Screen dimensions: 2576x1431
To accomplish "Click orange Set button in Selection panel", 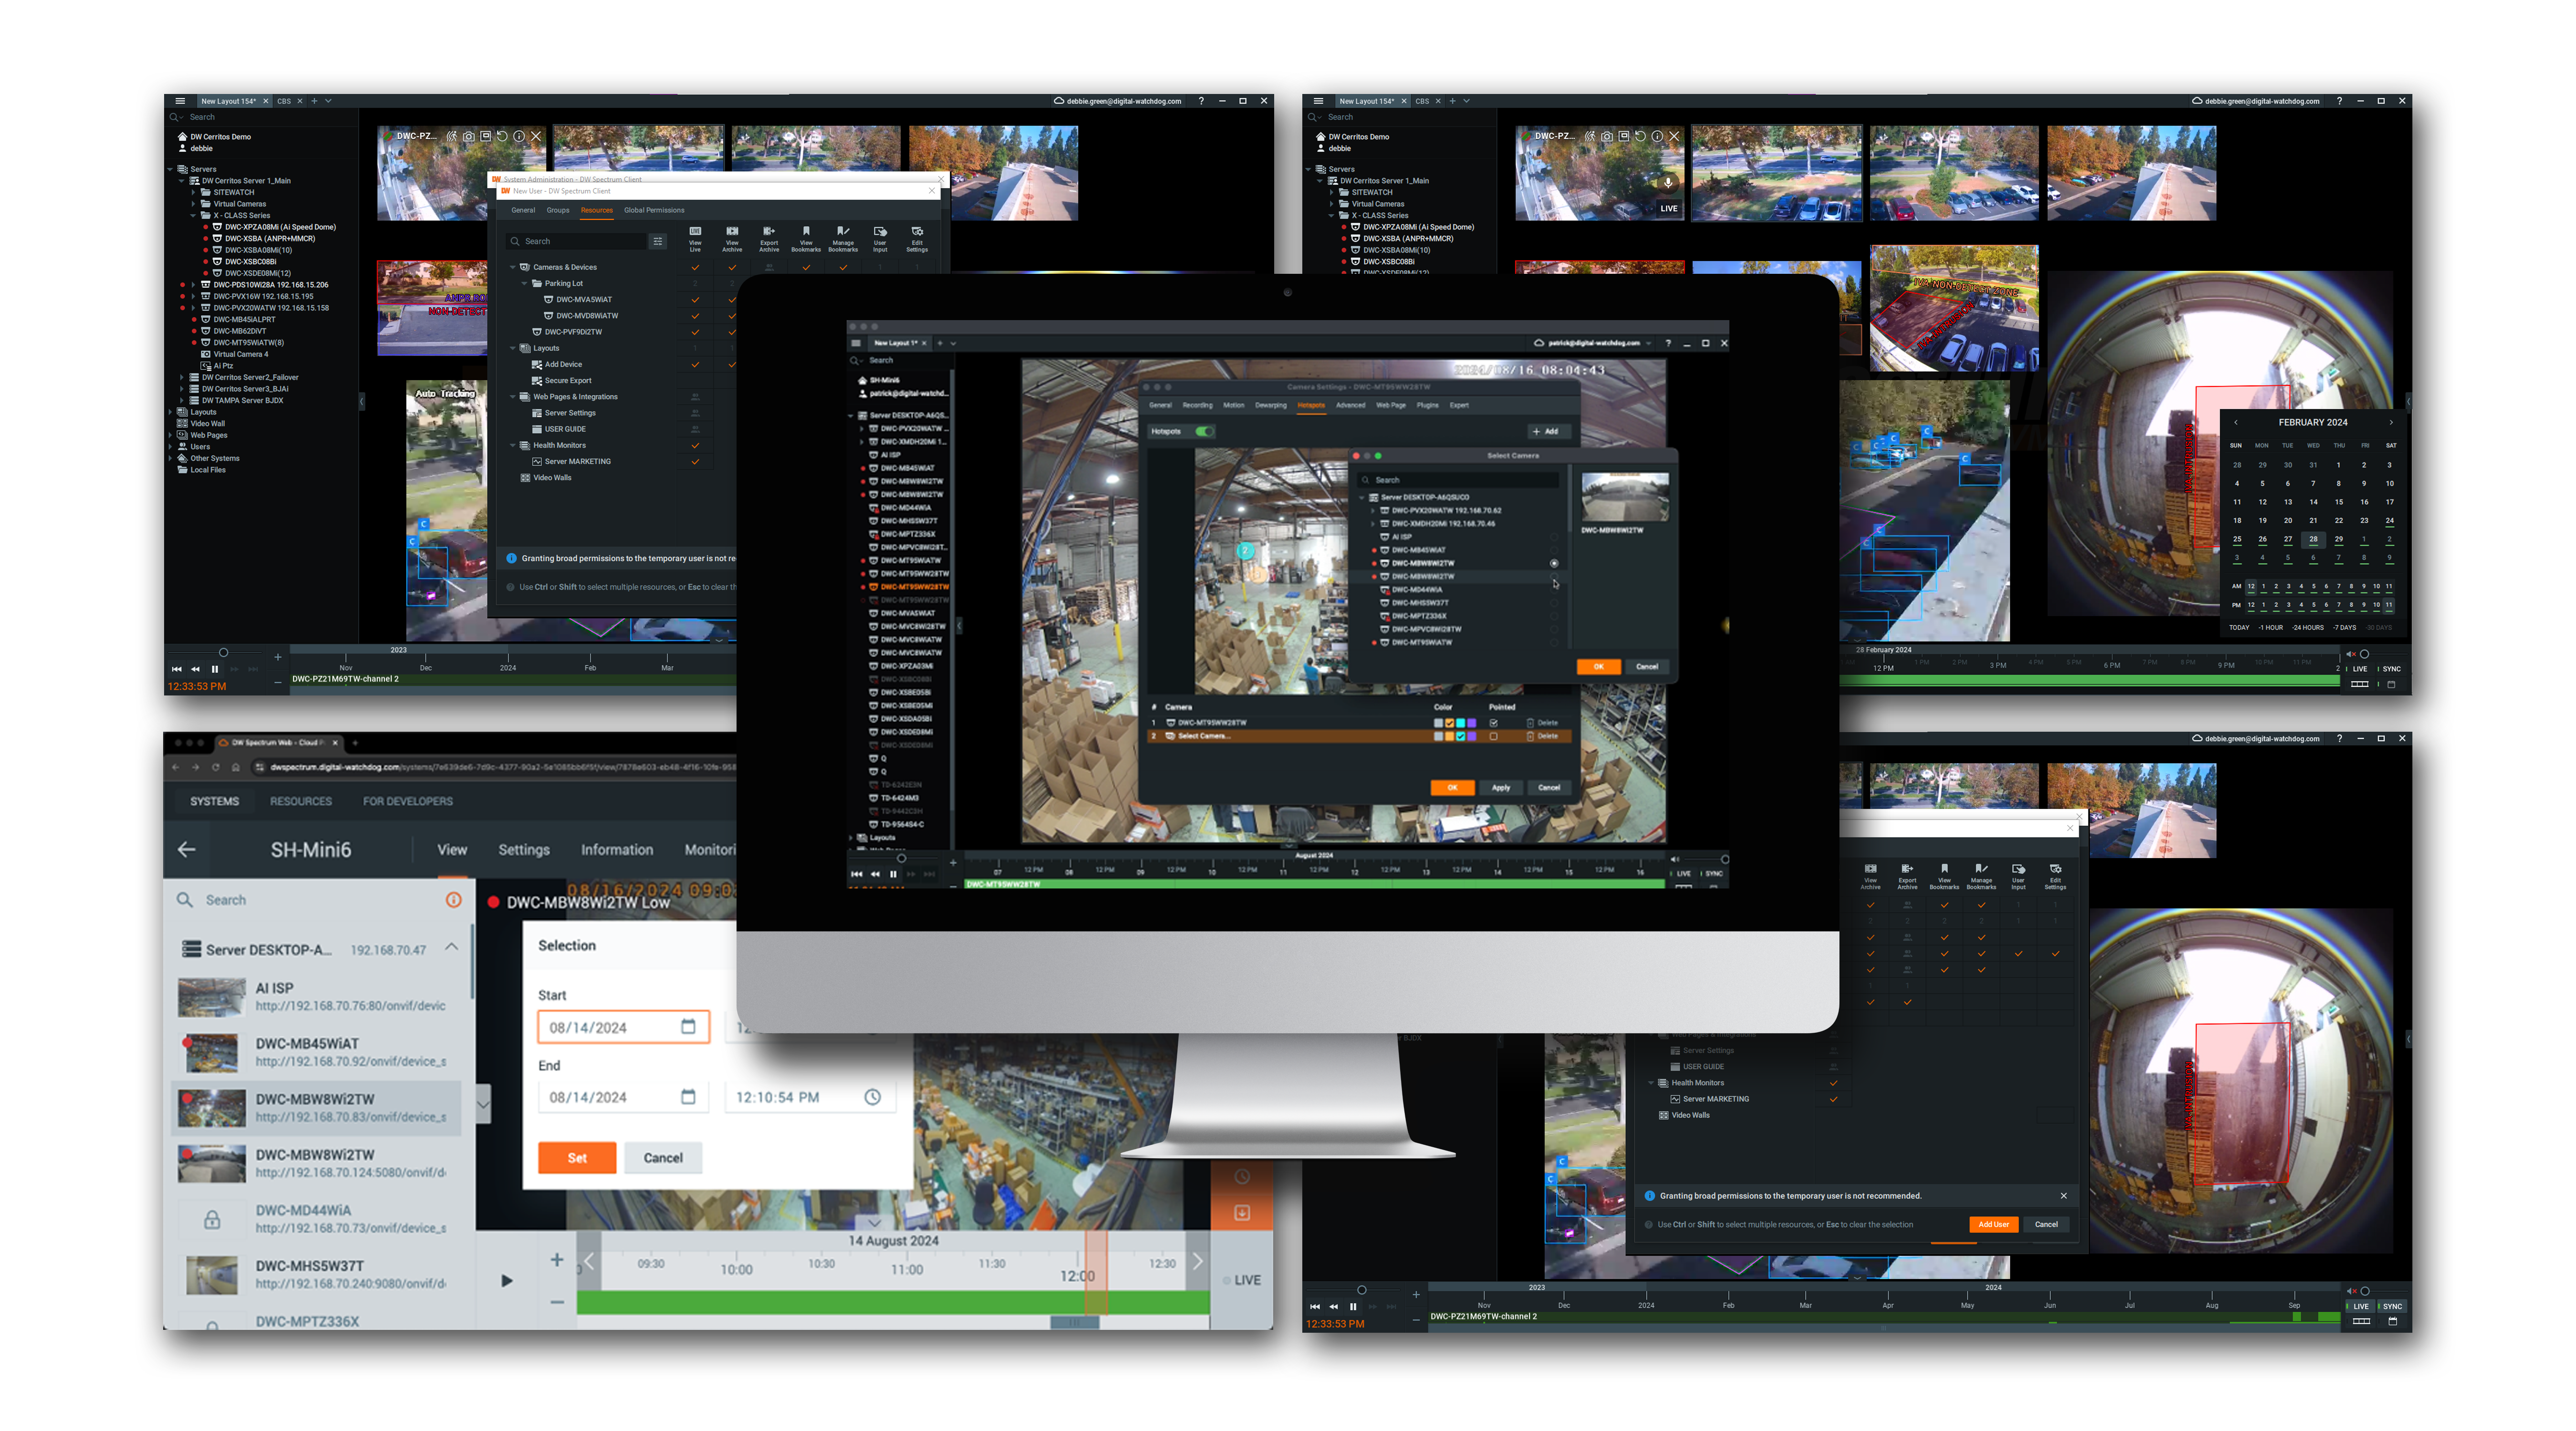I will tap(577, 1158).
